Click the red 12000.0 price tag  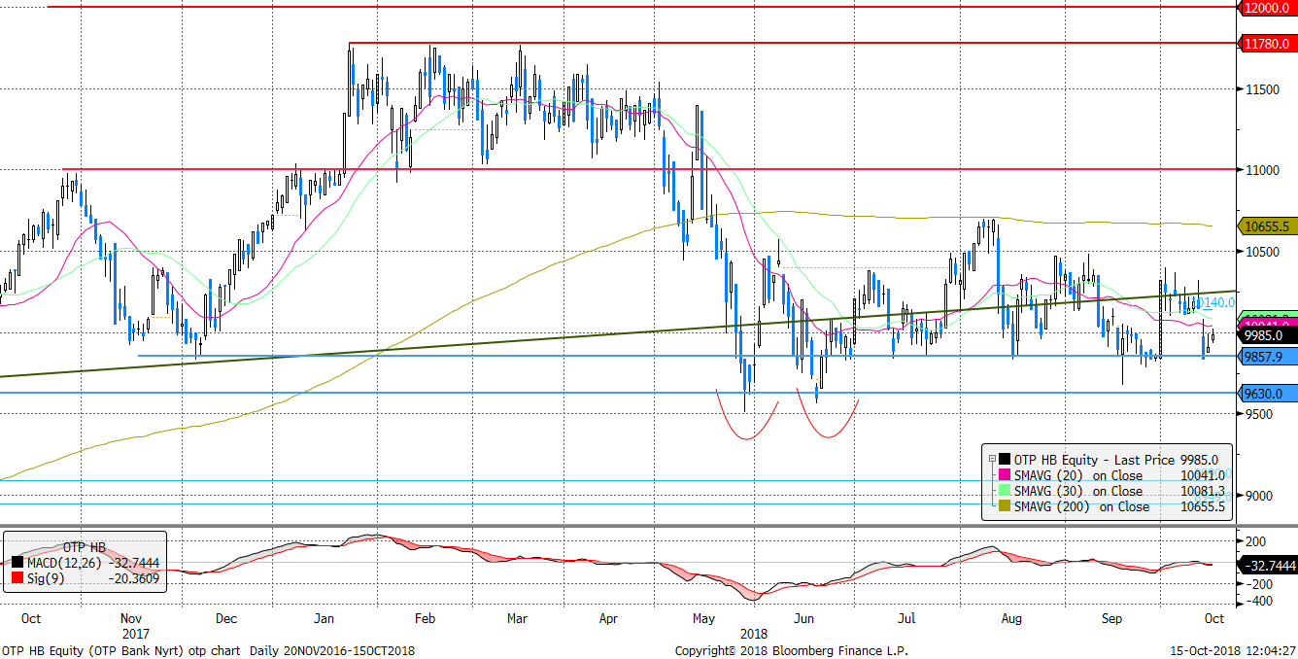[x=1266, y=7]
